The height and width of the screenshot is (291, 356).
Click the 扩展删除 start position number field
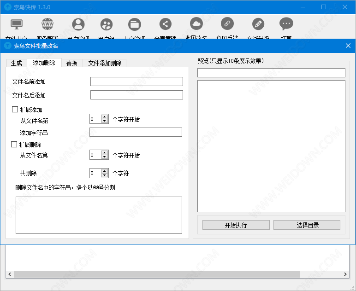[x=95, y=155]
